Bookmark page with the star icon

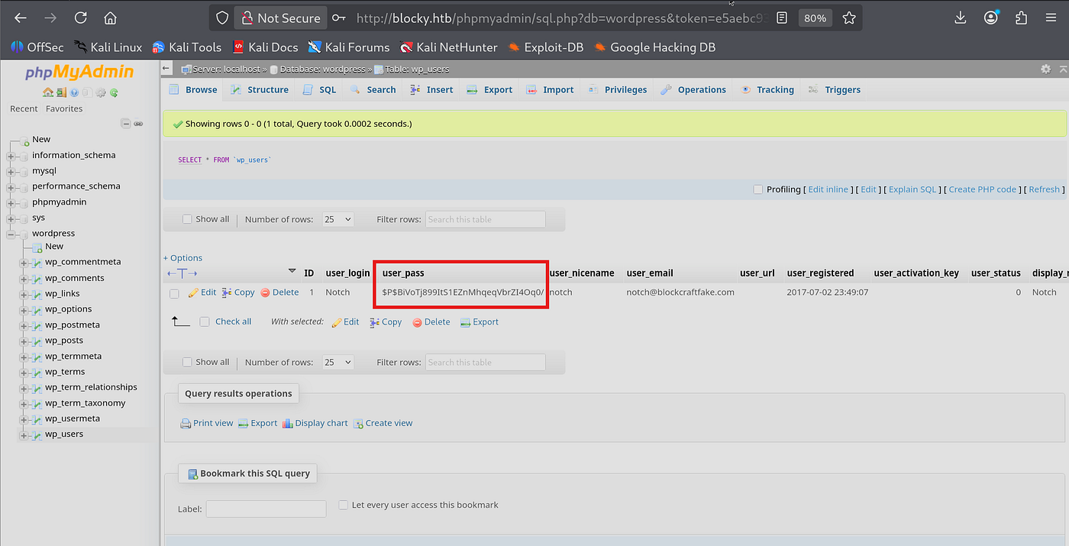[849, 18]
